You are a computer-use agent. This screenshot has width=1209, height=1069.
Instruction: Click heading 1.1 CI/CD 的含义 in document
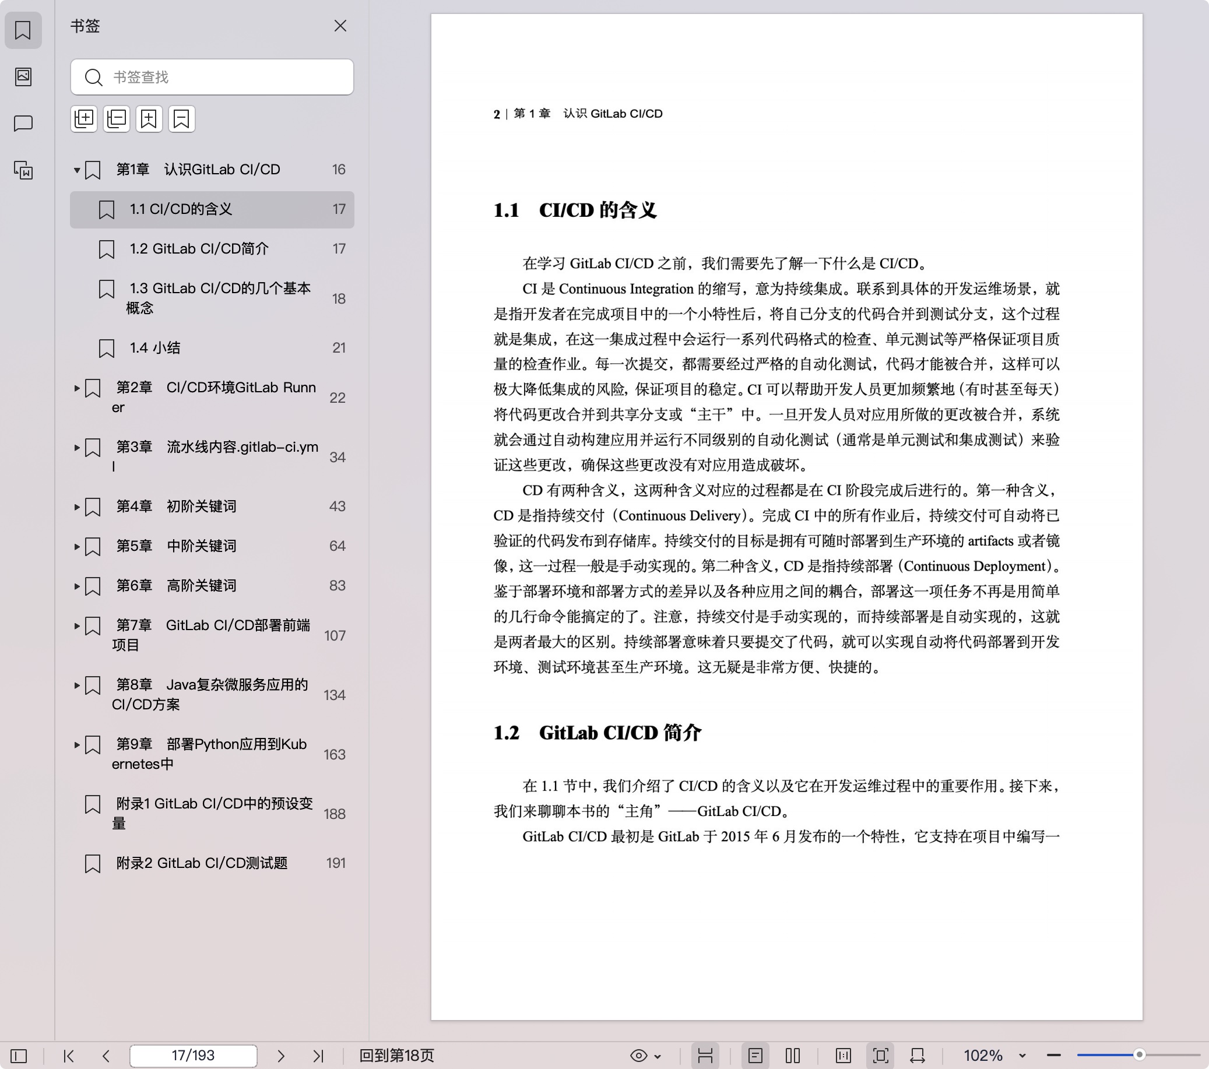(575, 210)
